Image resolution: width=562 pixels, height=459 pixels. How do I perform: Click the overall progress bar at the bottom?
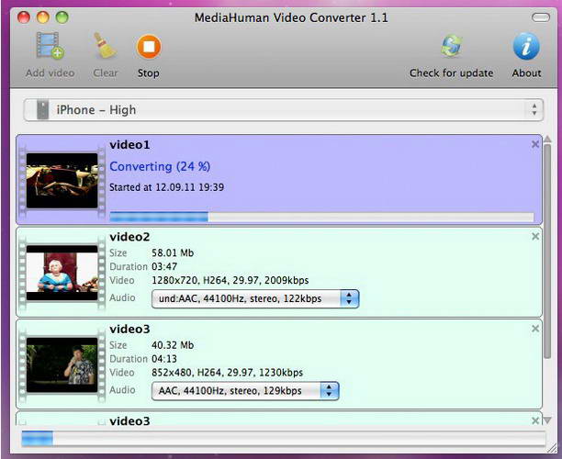(x=283, y=439)
